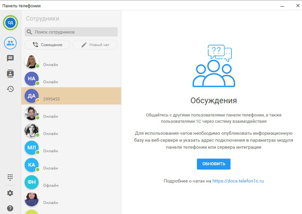The height and width of the screenshot is (214, 302).
Task: Open the chats icon in sidebar
Action: point(10,58)
